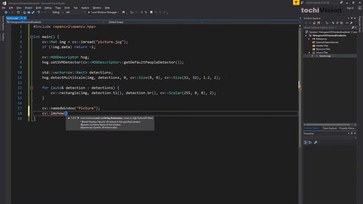Open the Debug configuration dropdown

tap(58, 12)
